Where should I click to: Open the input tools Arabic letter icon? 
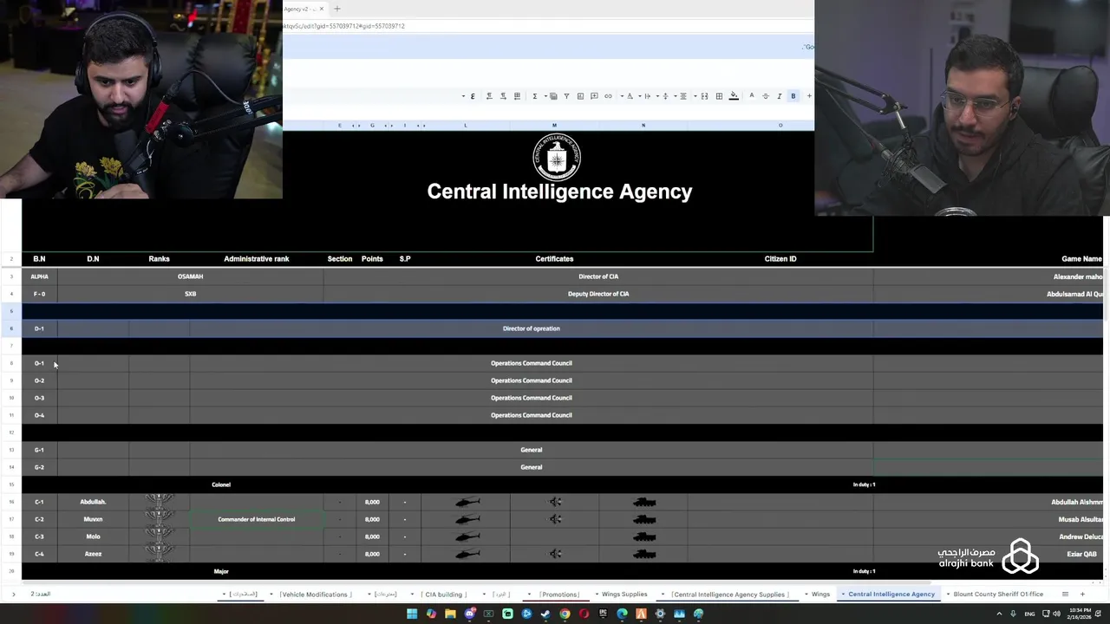pyautogui.click(x=473, y=96)
